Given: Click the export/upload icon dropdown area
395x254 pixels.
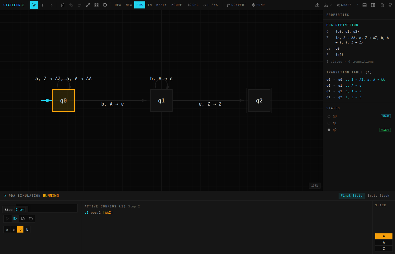Looking at the screenshot, I should 317,5.
